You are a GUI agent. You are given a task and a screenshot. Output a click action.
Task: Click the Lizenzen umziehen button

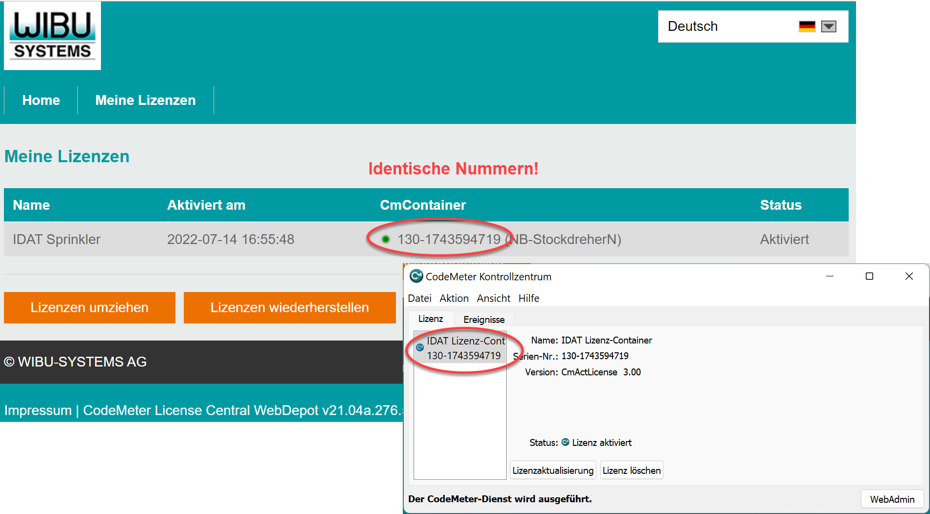coord(90,308)
